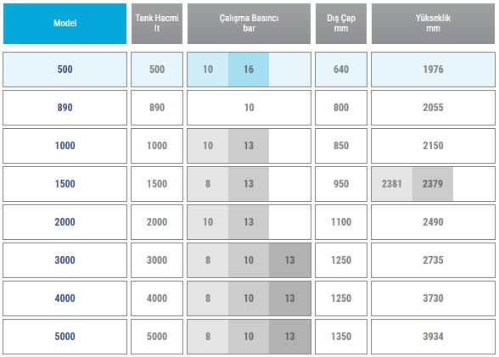Click the Yükseklik mm column header
Screen dimensions: 499x357
[x=433, y=24]
